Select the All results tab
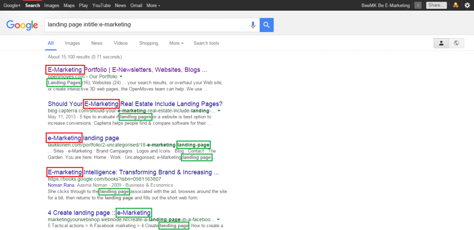Viewport: 474px width, 230px height. pyautogui.click(x=51, y=43)
